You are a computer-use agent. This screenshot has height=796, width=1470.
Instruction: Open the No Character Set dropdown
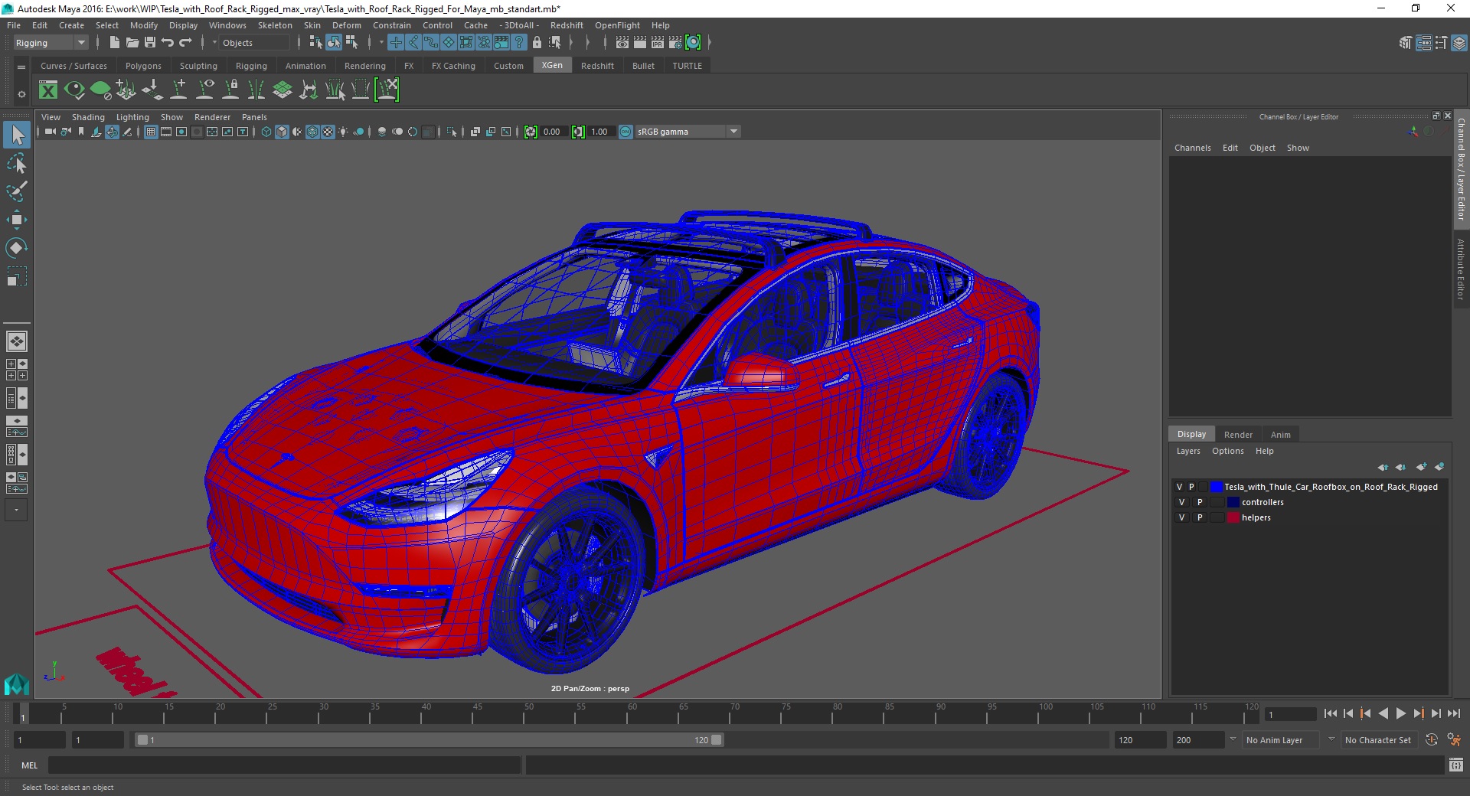pos(1380,740)
